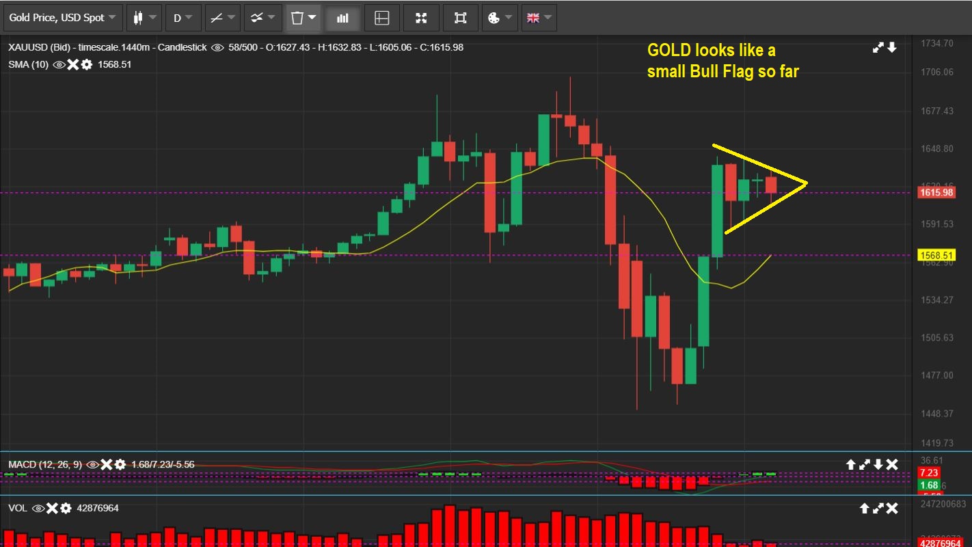
Task: Click the 1648.80 price axis value
Action: pyautogui.click(x=936, y=148)
